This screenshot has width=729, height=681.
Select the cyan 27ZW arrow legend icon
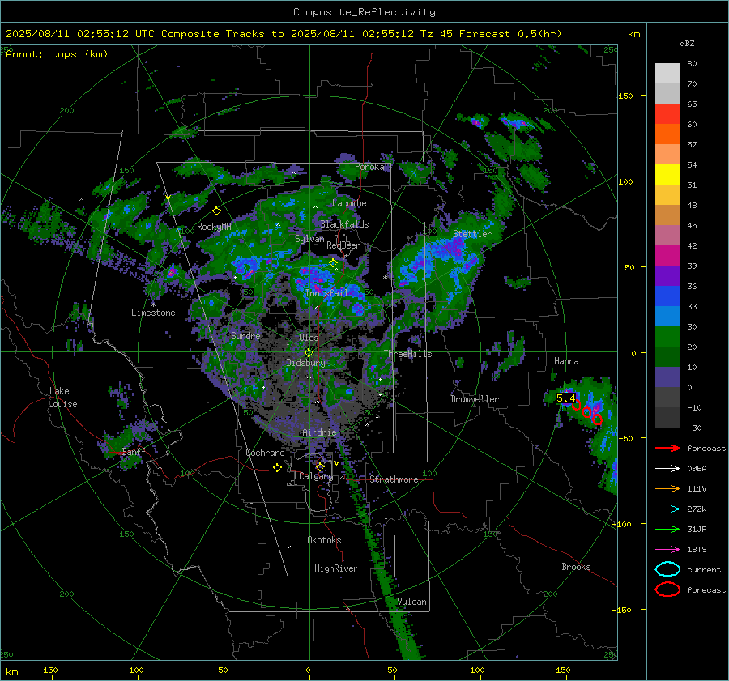(x=667, y=509)
